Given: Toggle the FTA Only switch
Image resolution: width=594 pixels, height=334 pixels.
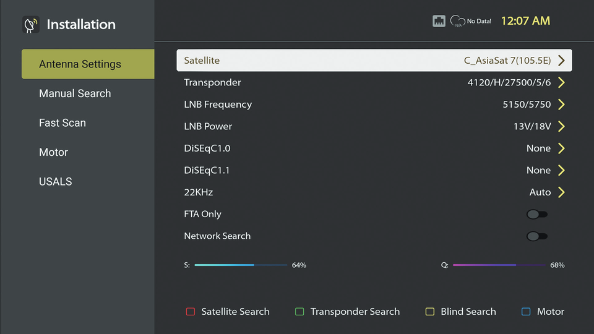Looking at the screenshot, I should pos(536,214).
